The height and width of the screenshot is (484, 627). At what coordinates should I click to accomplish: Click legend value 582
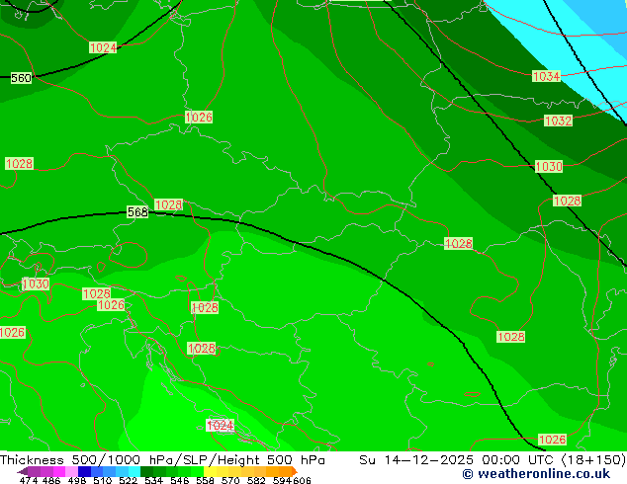click(255, 480)
